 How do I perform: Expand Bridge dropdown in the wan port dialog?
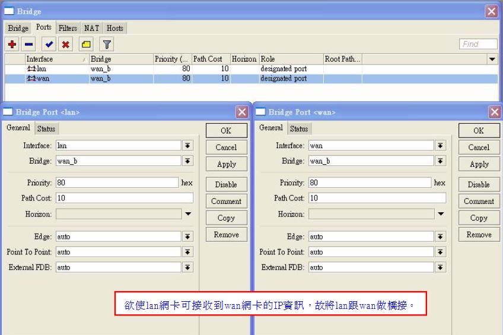tap(441, 161)
